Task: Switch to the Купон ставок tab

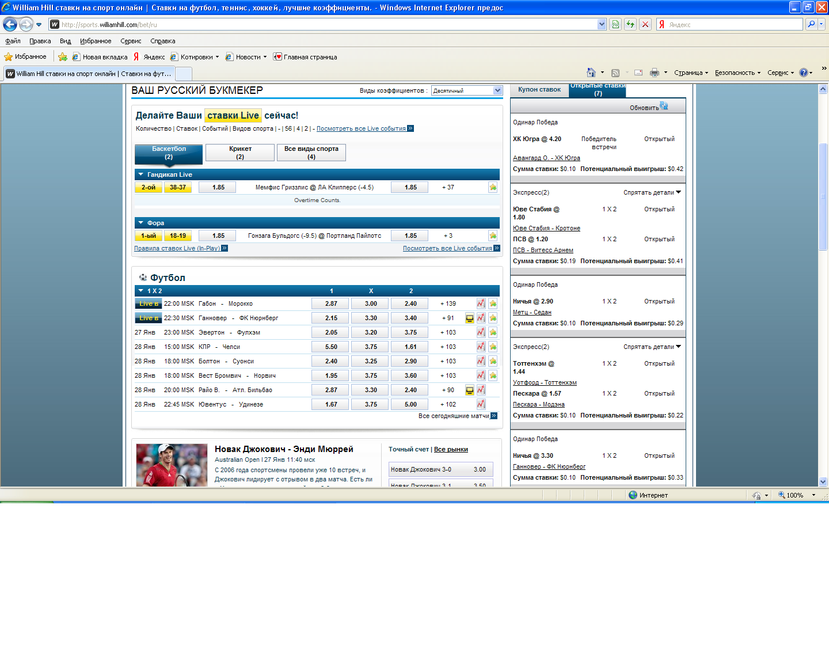Action: tap(539, 90)
